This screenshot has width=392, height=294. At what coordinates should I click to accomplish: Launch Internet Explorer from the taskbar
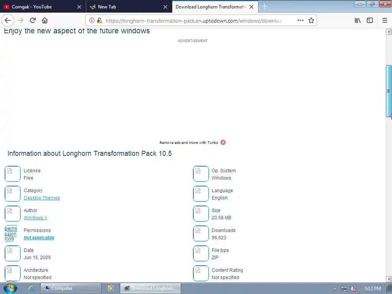pyautogui.click(x=31, y=288)
